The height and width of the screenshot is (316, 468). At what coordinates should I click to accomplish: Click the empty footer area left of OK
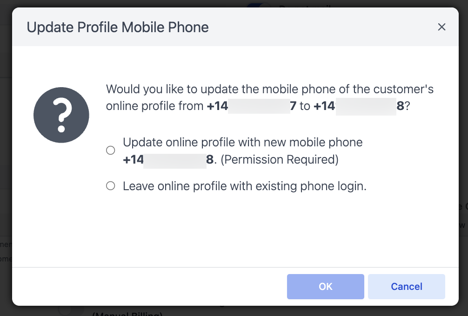pyautogui.click(x=149, y=286)
